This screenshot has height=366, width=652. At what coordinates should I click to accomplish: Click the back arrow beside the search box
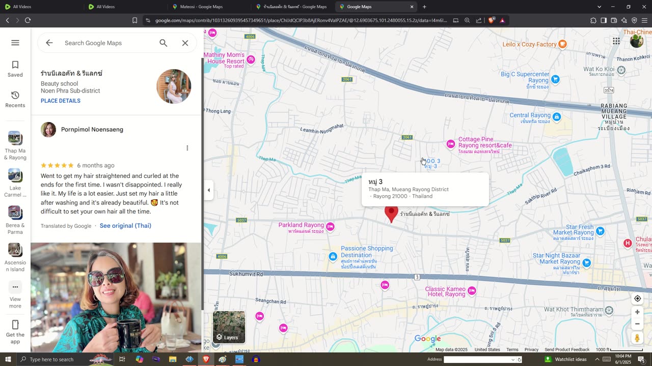click(49, 43)
